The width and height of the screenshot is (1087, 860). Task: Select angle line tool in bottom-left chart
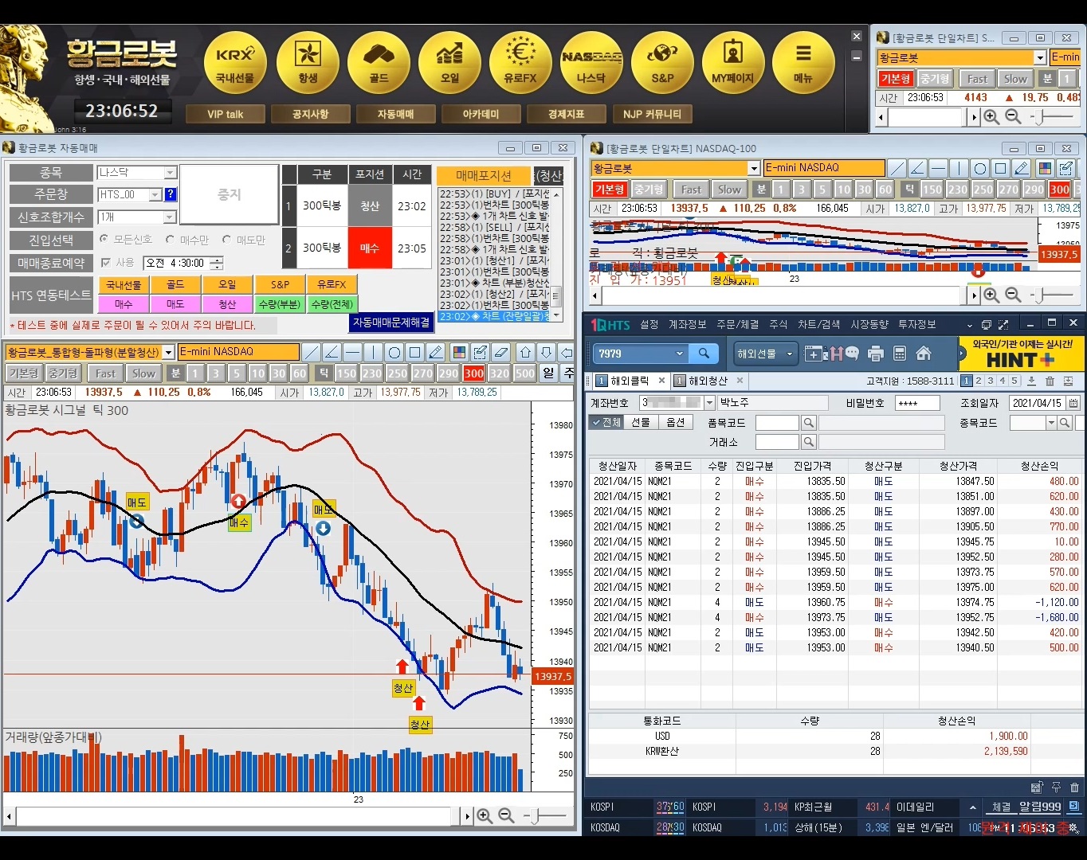point(332,352)
